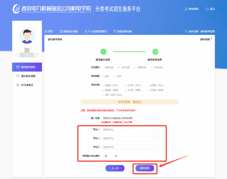Go to 提交报名信息 in the sidebar
This screenshot has width=227, height=179.
pyautogui.click(x=28, y=76)
